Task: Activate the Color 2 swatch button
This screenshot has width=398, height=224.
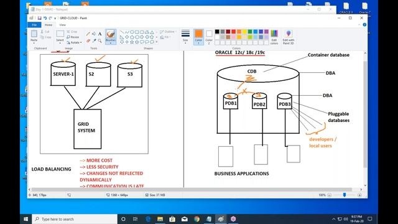Action: tap(209, 37)
